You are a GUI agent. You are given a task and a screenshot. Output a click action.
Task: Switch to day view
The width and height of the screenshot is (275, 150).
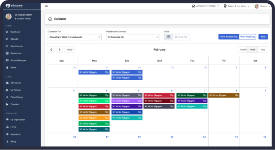point(263,49)
